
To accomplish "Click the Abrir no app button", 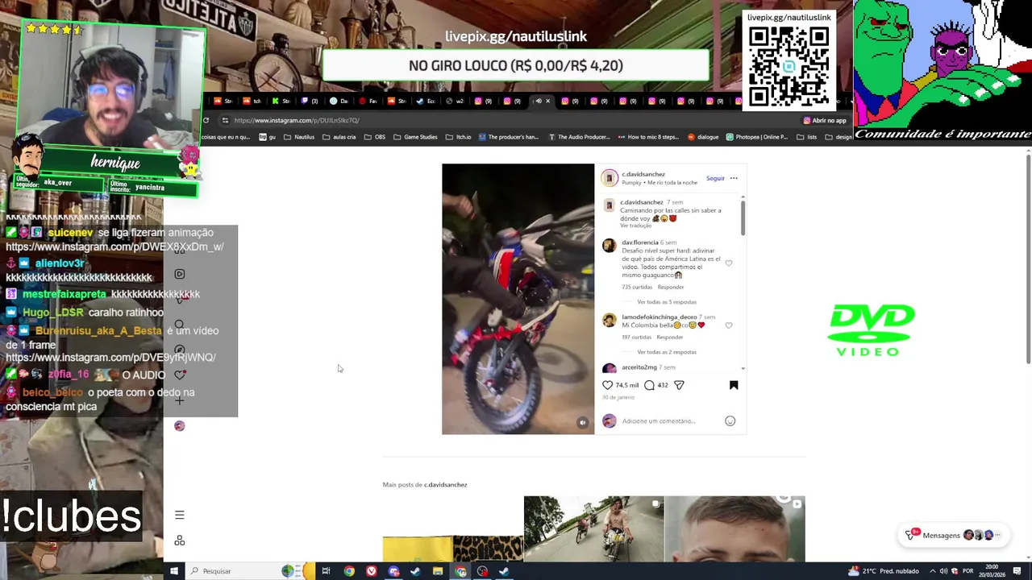I will click(825, 120).
